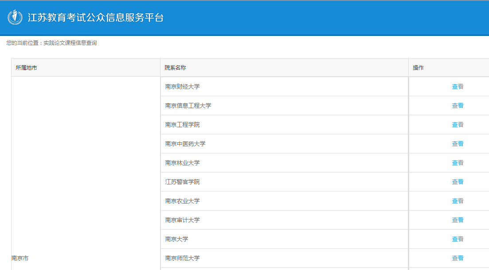Select the 南京农业大学 cell
Screen dimensions: 489x270
pyautogui.click(x=285, y=201)
